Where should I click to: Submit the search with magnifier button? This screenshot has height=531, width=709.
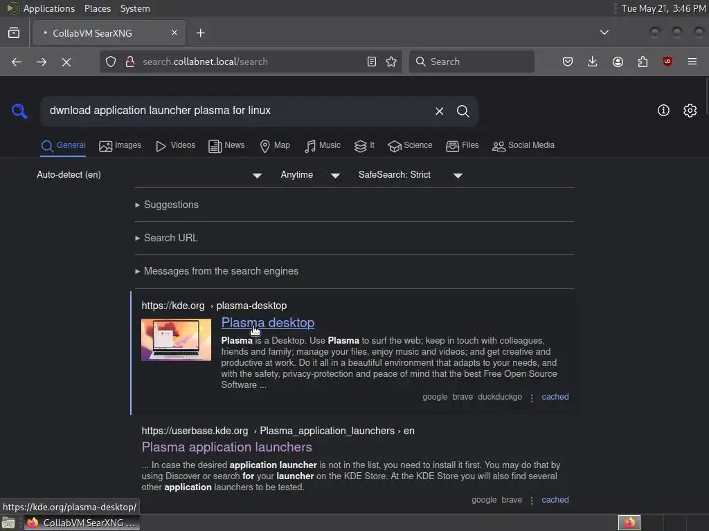coord(463,111)
